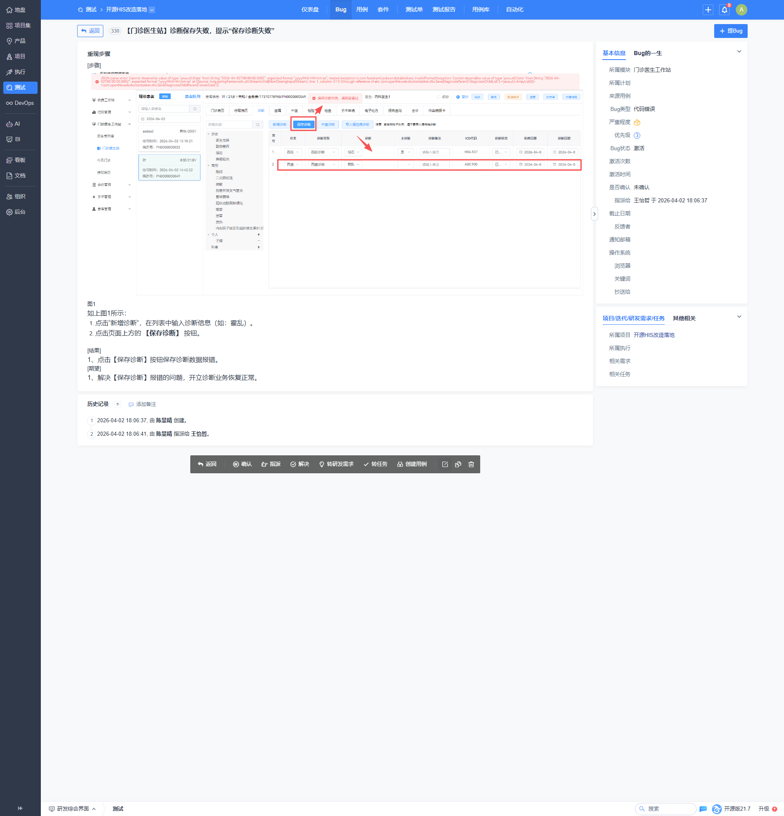Viewport: 784px width, 816px height.
Task: Switch to the Bug的一生 tab
Action: (x=647, y=53)
